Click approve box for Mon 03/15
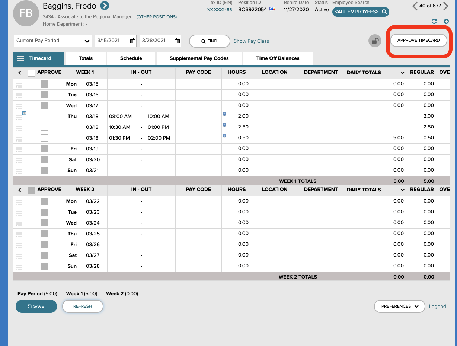Screen dimensions: 457x346 pos(44,84)
